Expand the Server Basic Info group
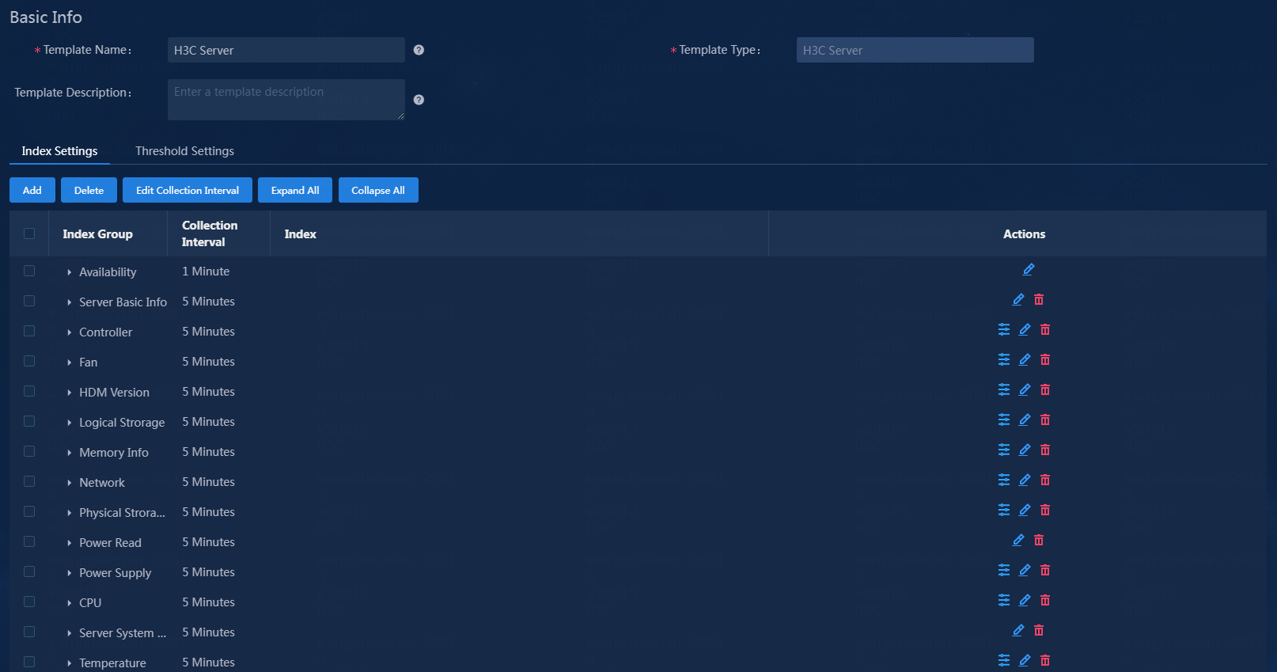Viewport: 1277px width, 672px height. (70, 302)
